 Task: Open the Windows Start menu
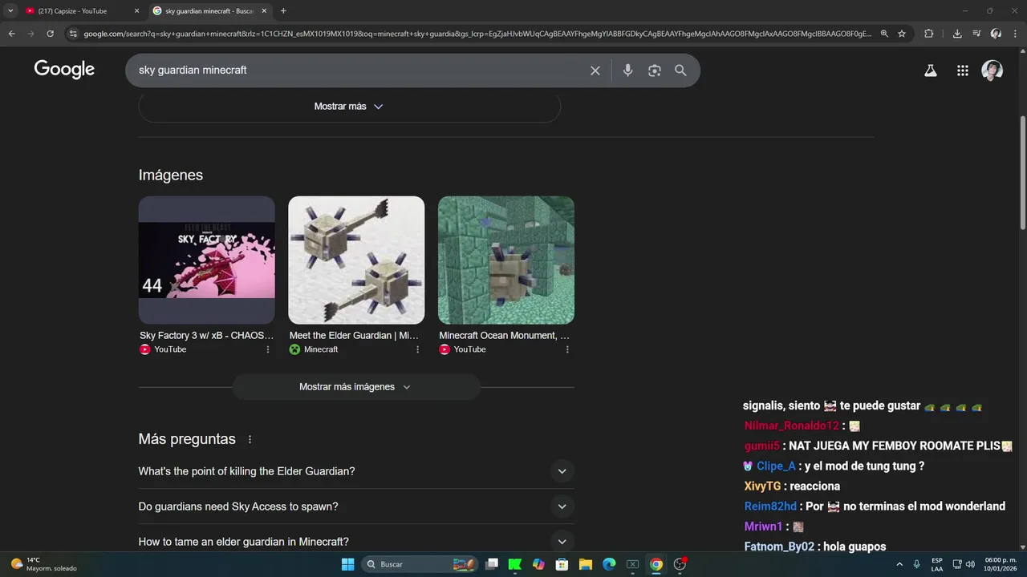click(347, 564)
